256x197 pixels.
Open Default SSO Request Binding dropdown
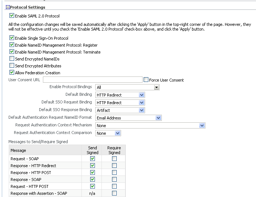pos(120,103)
